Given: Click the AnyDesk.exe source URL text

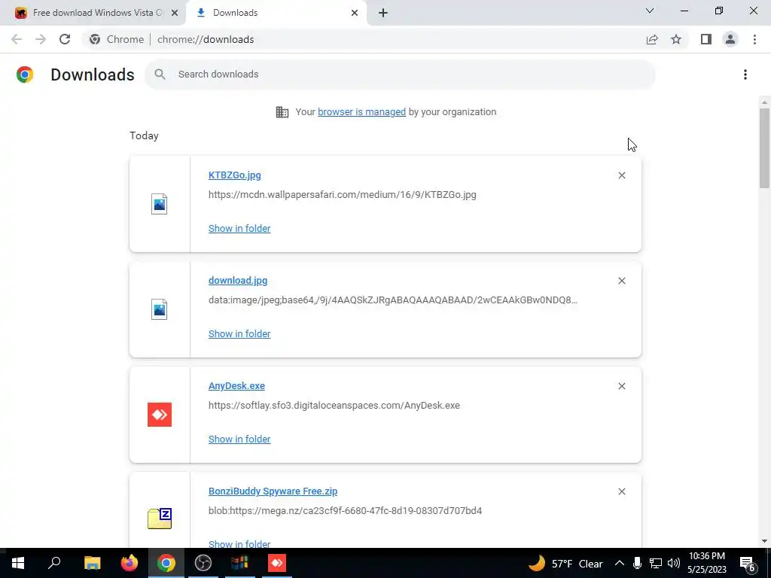Looking at the screenshot, I should (x=334, y=406).
